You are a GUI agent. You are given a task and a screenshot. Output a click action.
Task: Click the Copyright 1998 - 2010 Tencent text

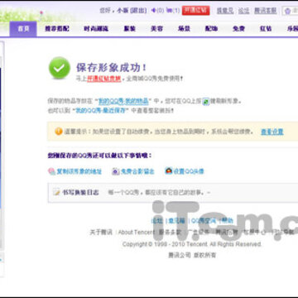pos(192,244)
